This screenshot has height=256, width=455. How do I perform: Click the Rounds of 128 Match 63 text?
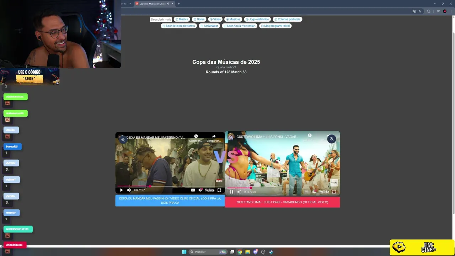coord(226,72)
